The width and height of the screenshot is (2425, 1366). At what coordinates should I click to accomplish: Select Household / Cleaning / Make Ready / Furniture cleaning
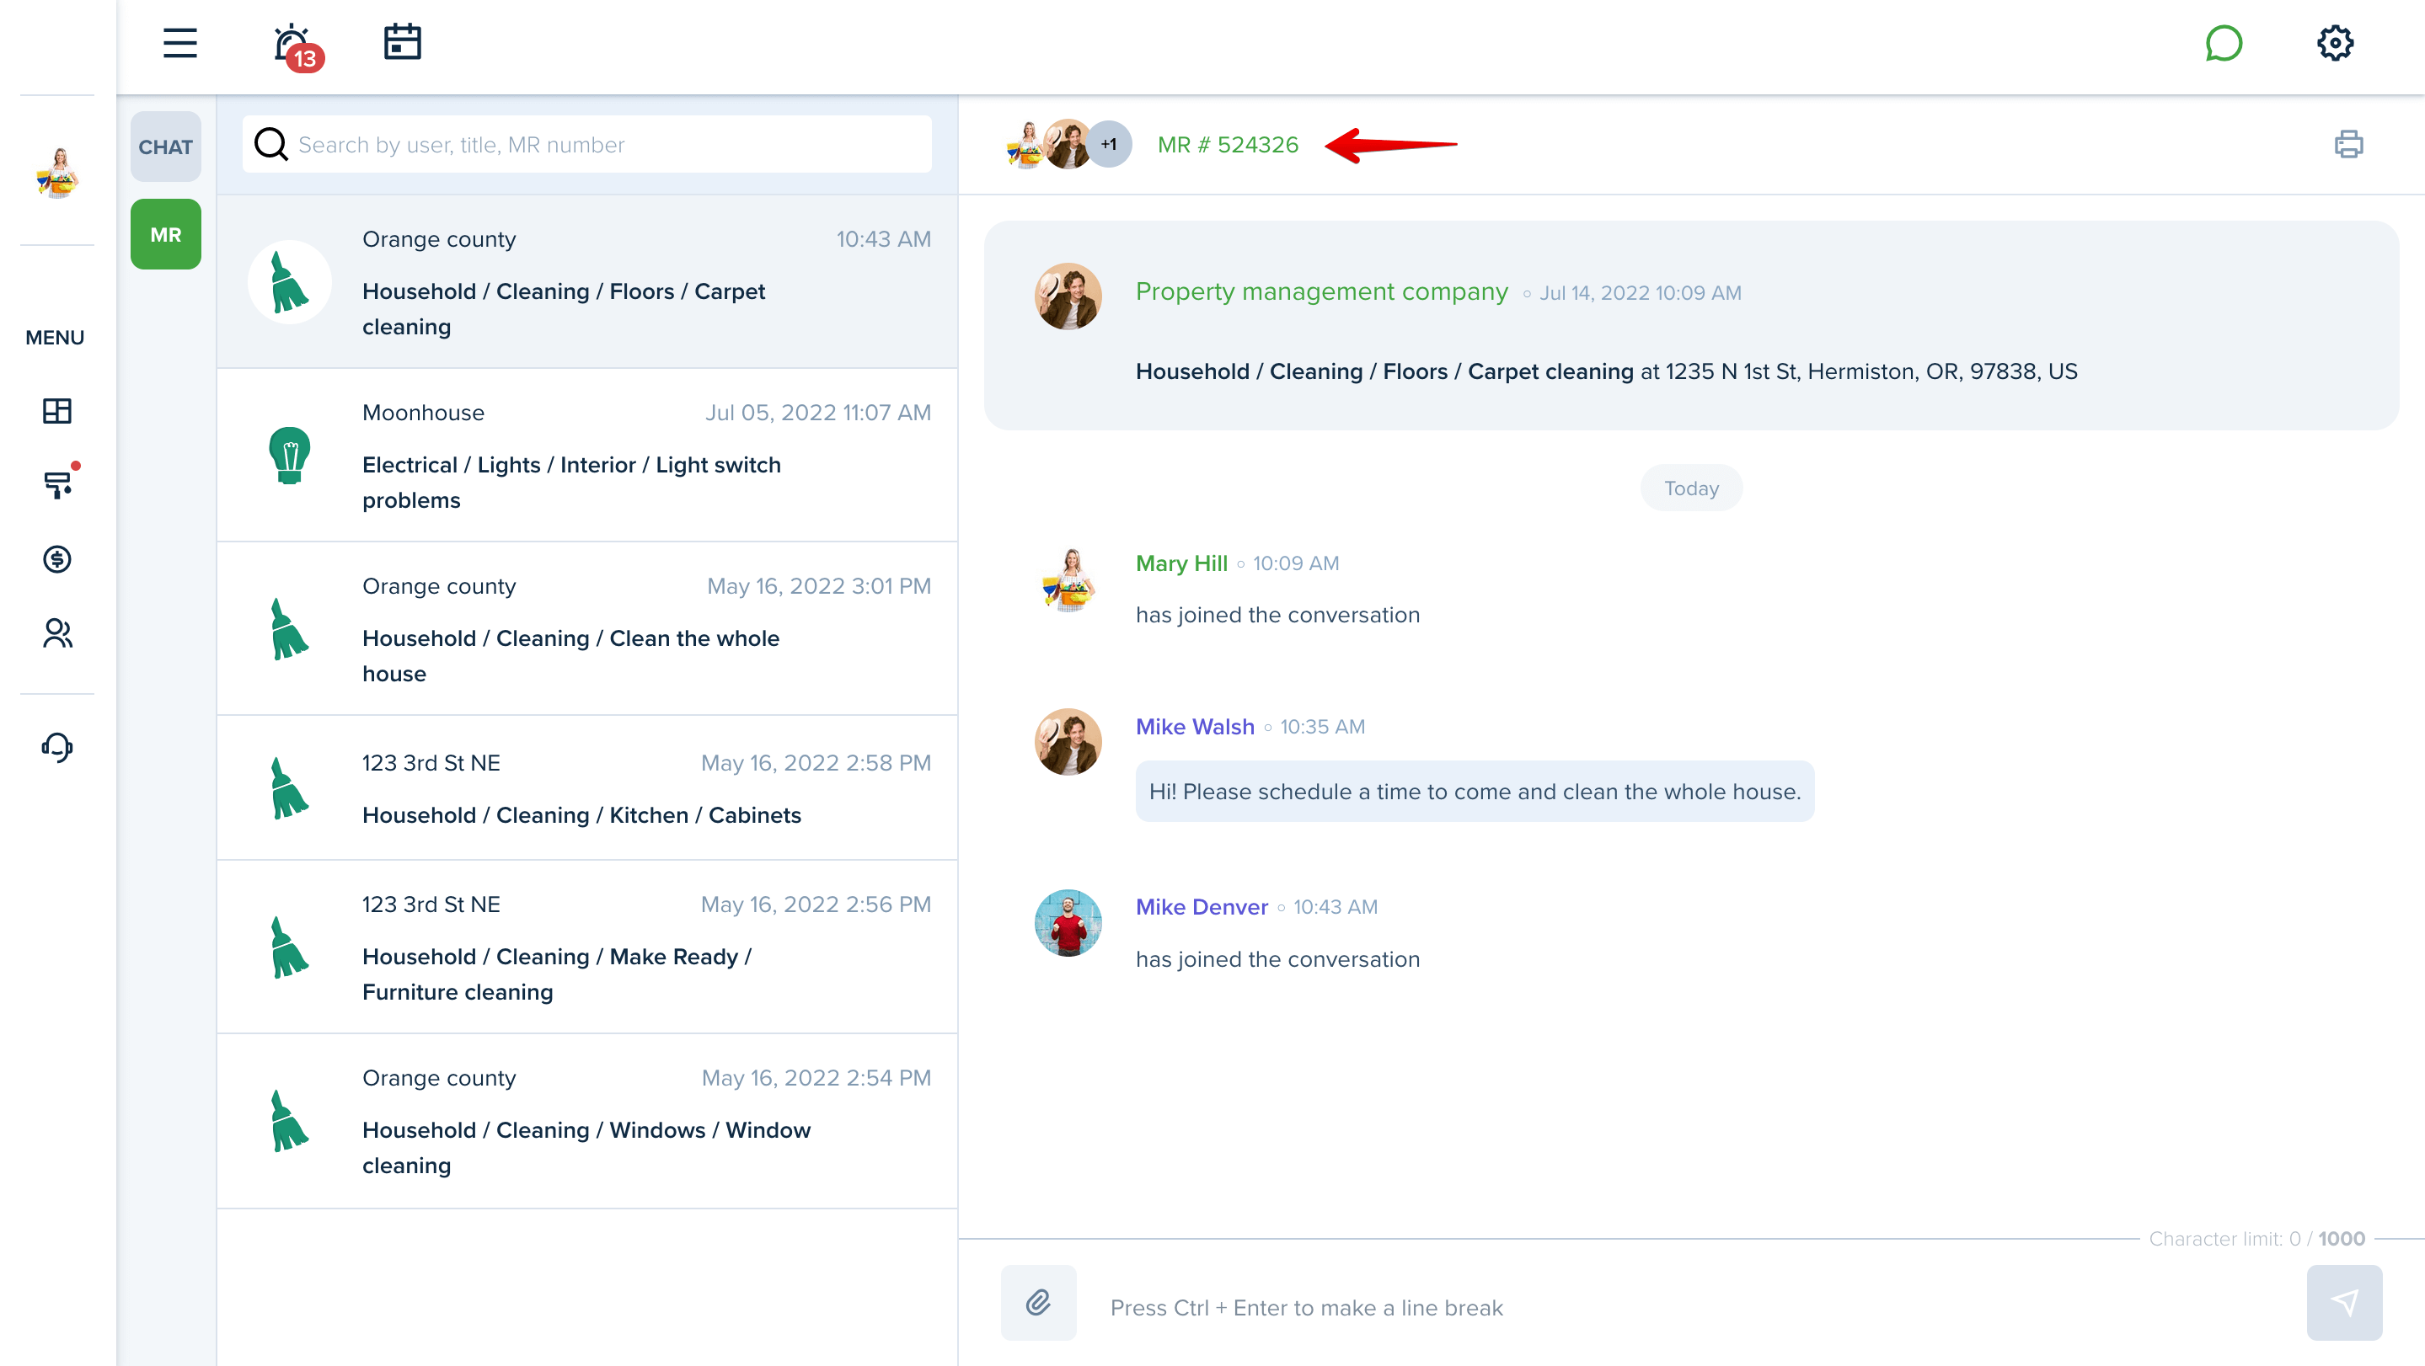586,947
